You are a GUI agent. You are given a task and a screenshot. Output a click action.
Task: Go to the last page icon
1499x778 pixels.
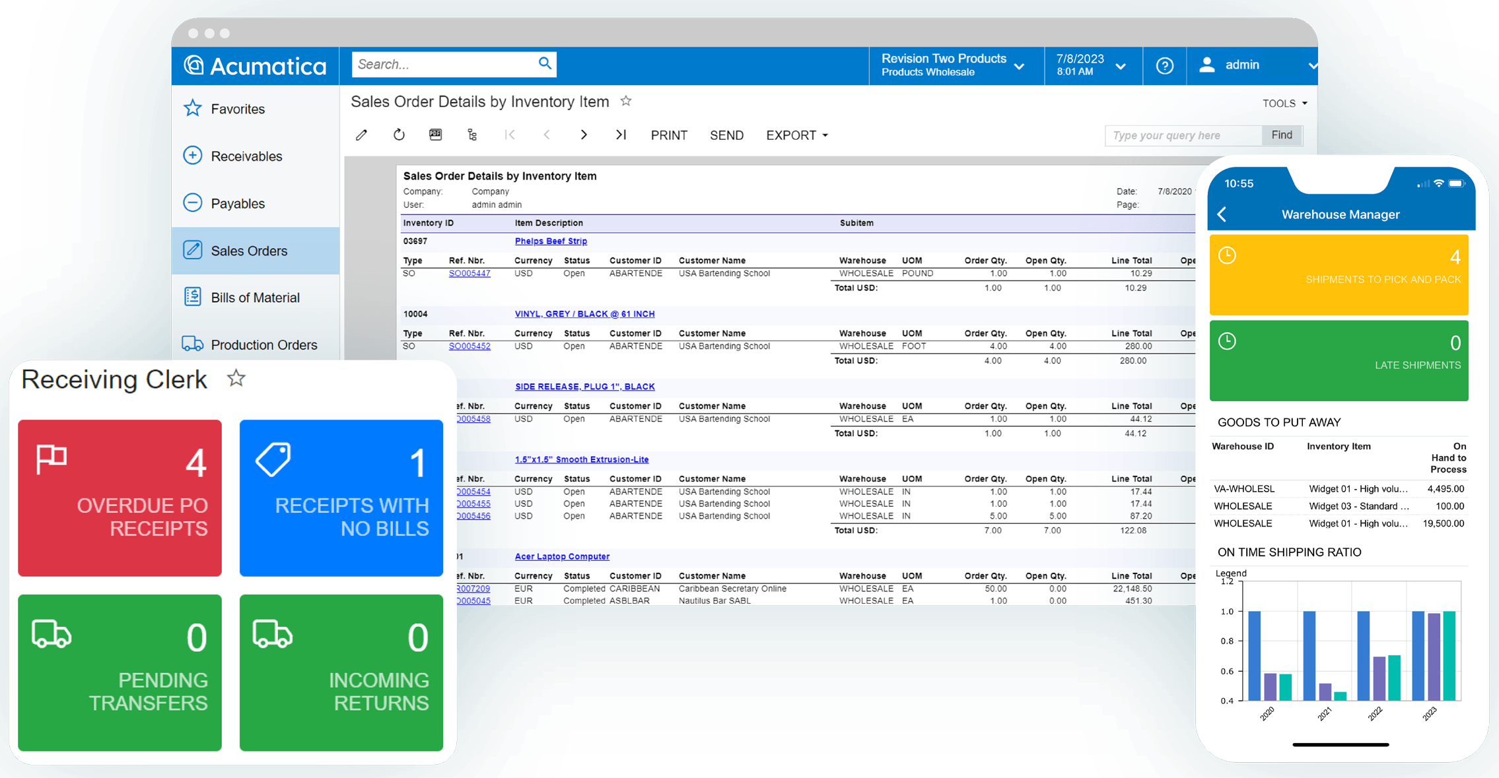[621, 135]
